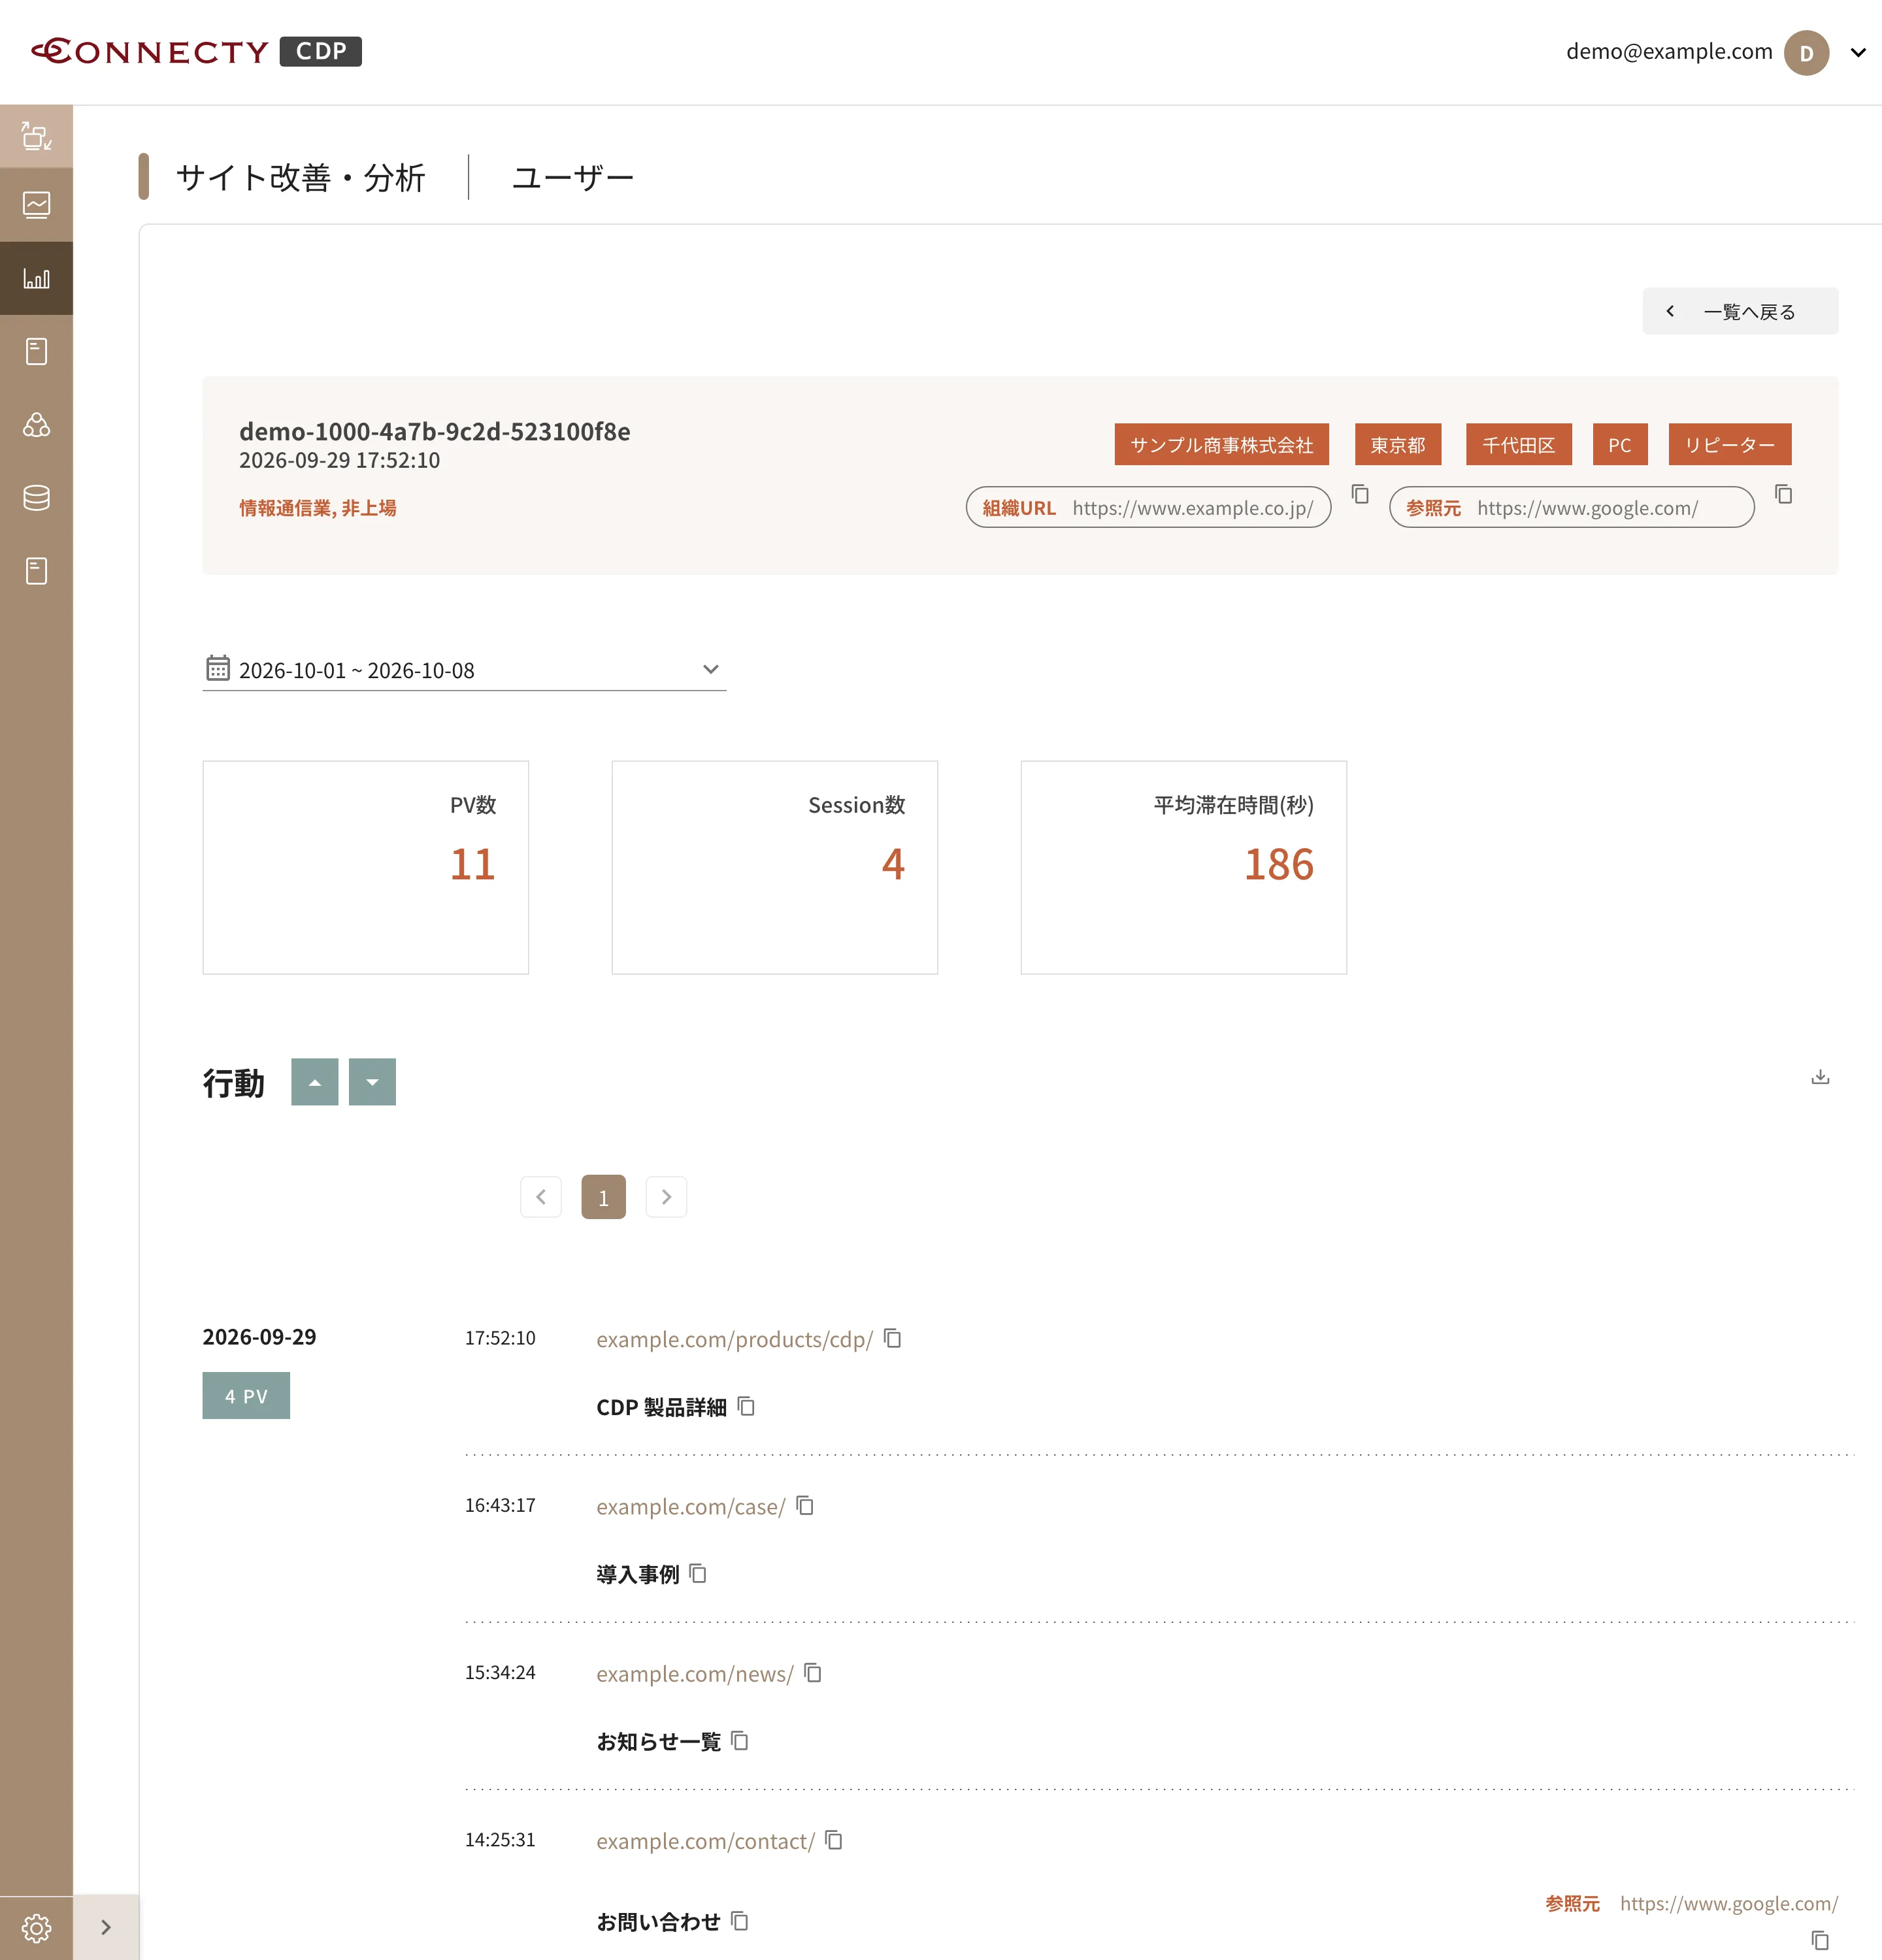Open the account menu chevron next to avatar
Screen dimensions: 1882x1960
1858,52
